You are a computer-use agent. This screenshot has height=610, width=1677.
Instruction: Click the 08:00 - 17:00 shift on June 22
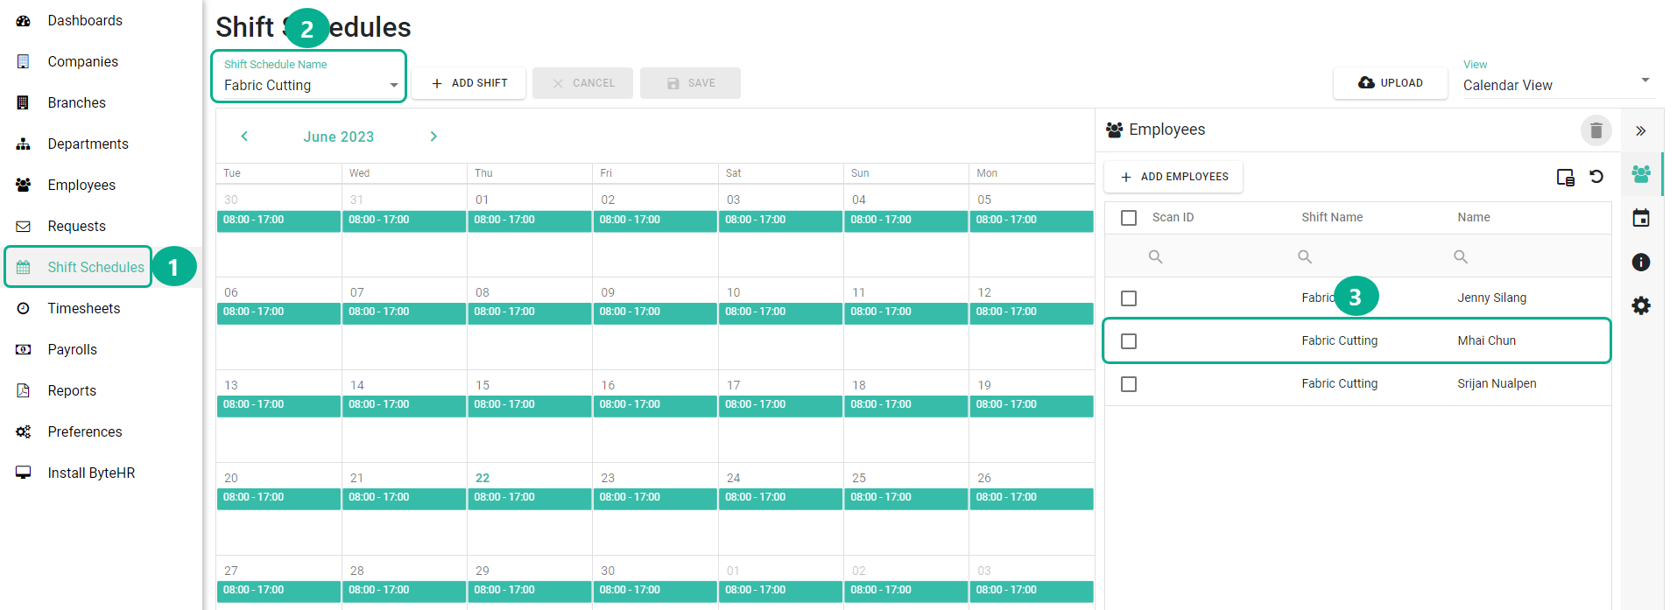530,498
